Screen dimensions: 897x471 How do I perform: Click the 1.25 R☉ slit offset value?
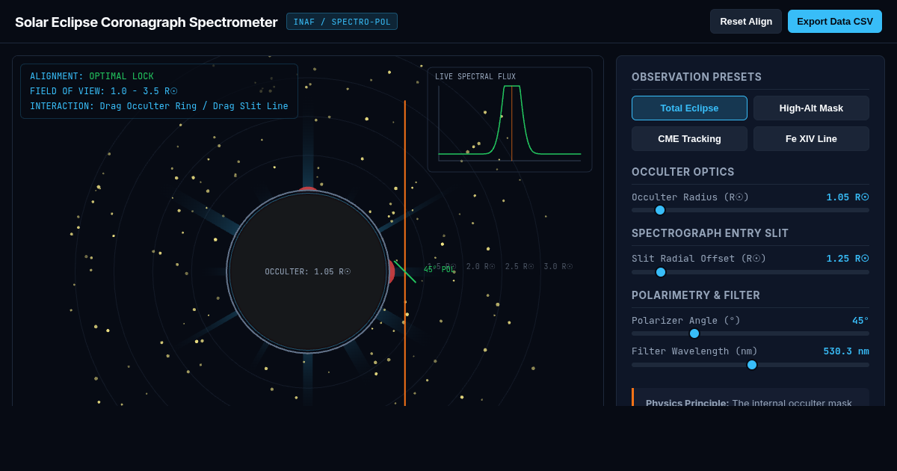tap(848, 259)
